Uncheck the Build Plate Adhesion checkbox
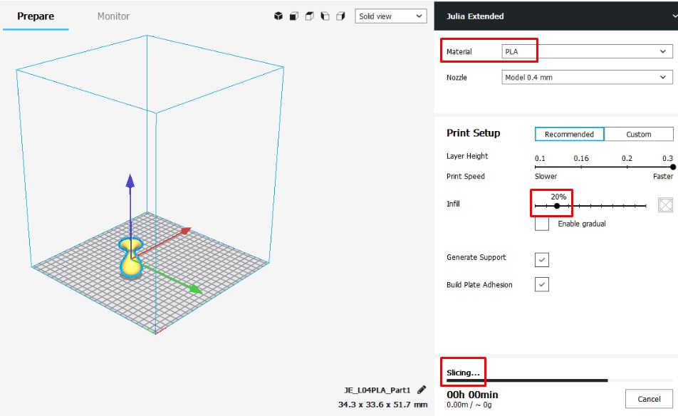 542,284
